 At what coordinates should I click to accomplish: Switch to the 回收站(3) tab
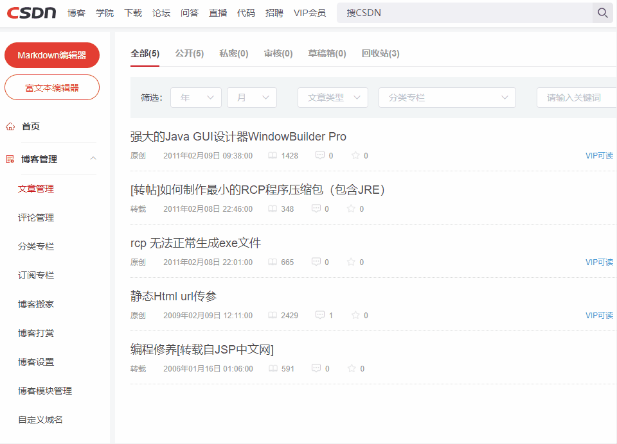click(382, 54)
